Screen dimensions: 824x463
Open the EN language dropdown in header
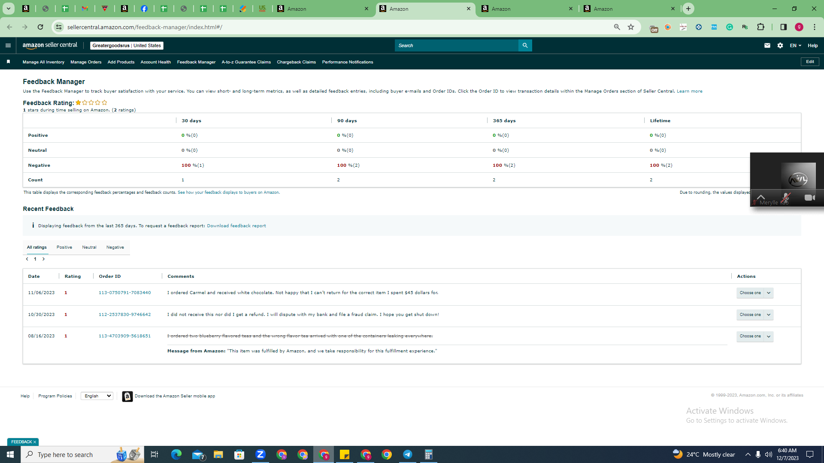[796, 45]
